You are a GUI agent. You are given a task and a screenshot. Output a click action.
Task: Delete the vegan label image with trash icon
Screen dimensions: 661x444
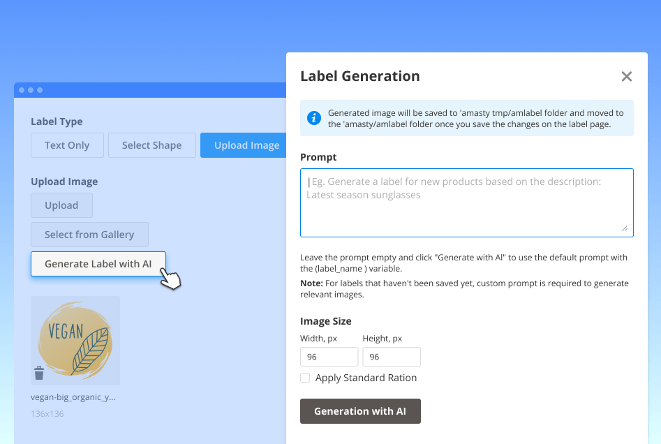point(39,373)
